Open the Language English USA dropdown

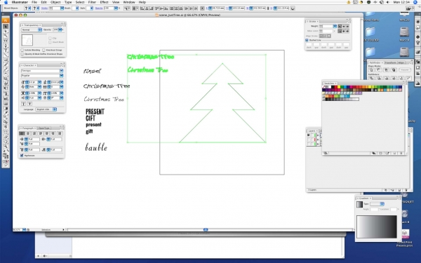46,109
